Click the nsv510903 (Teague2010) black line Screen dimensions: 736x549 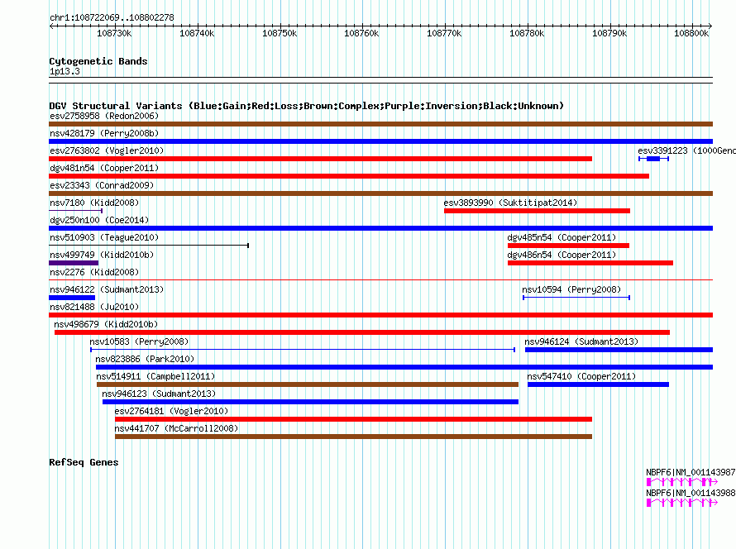[x=149, y=246]
